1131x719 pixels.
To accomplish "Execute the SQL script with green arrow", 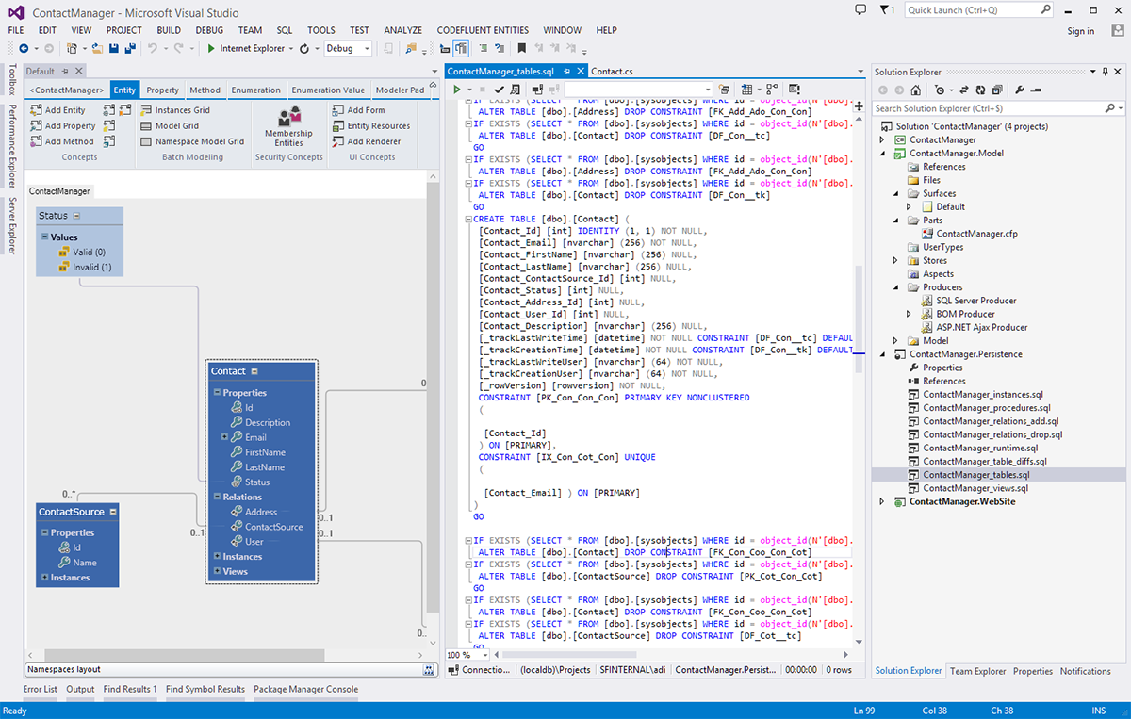I will 457,90.
